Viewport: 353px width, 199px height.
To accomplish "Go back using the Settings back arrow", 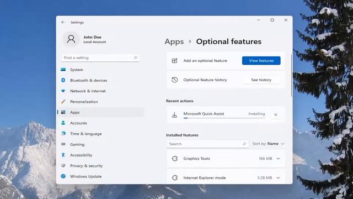I will tap(63, 22).
